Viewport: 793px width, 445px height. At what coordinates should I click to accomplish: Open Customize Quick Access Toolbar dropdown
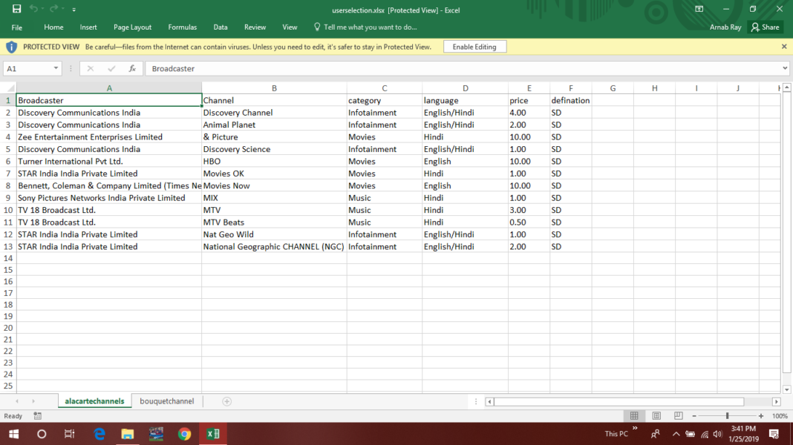(74, 10)
